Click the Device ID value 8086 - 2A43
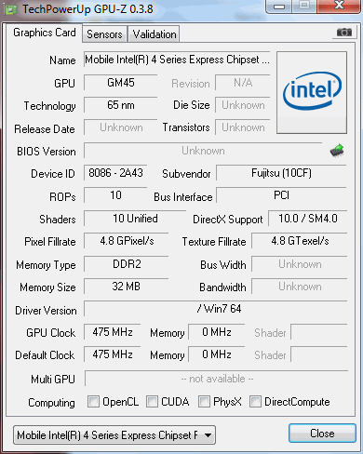 [115, 173]
